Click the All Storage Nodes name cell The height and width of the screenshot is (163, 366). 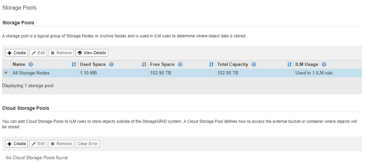[31, 73]
